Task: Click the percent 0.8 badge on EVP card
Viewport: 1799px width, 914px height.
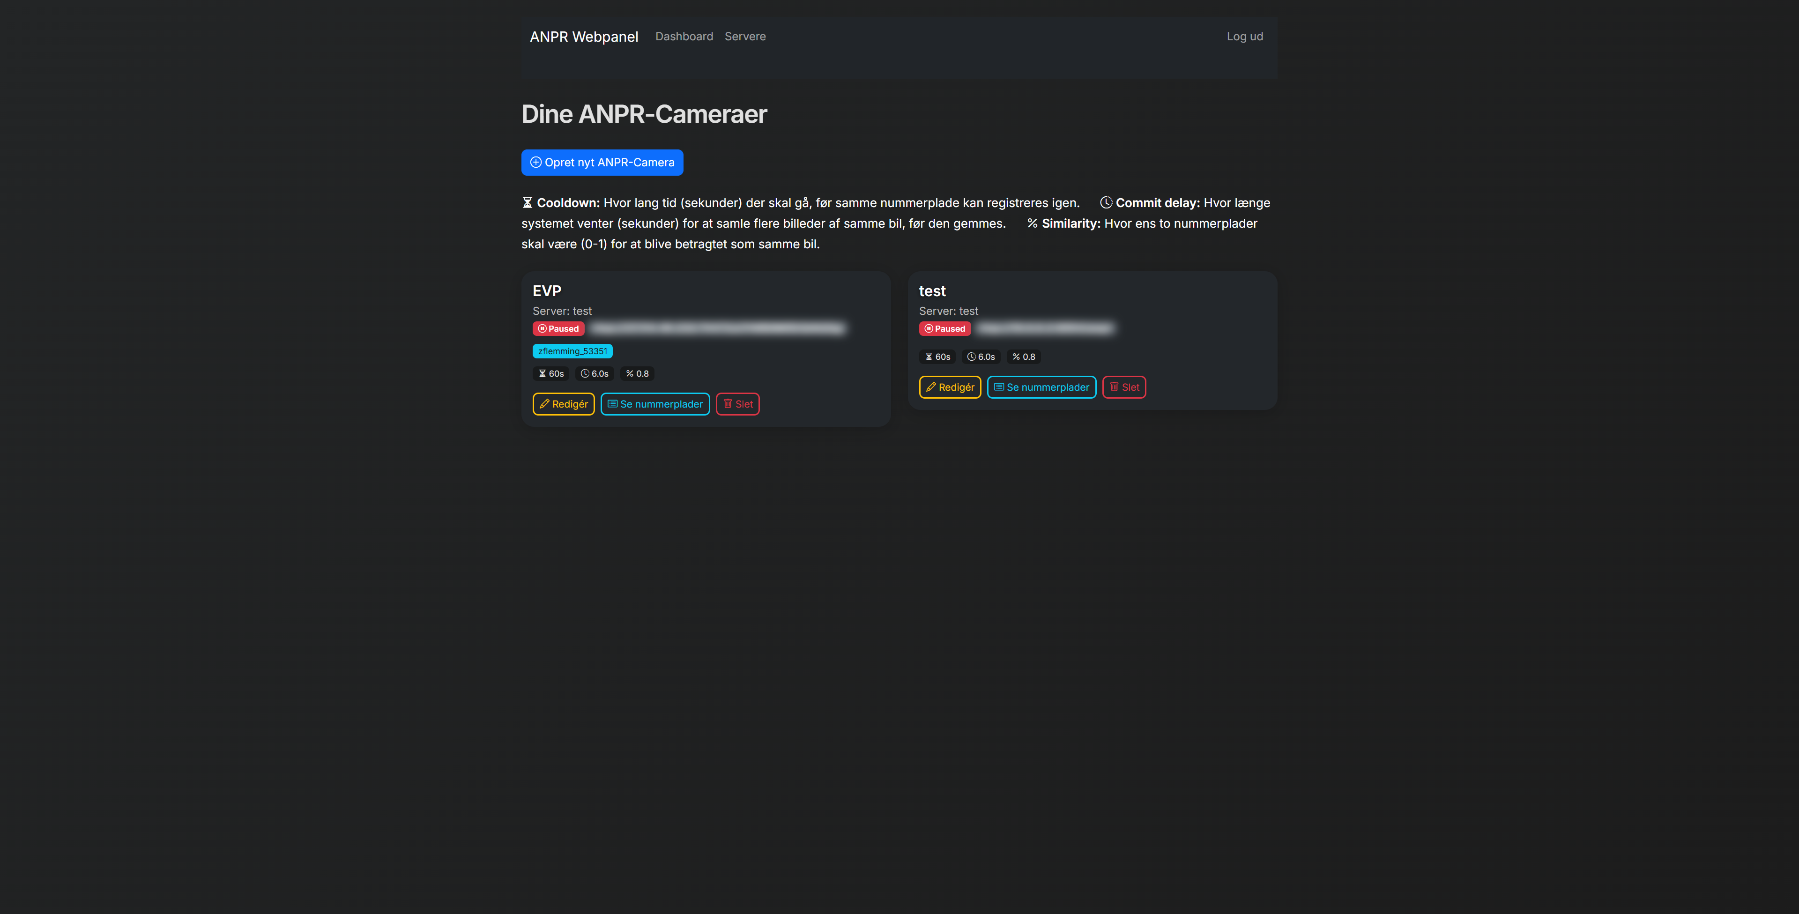Action: [x=637, y=374]
